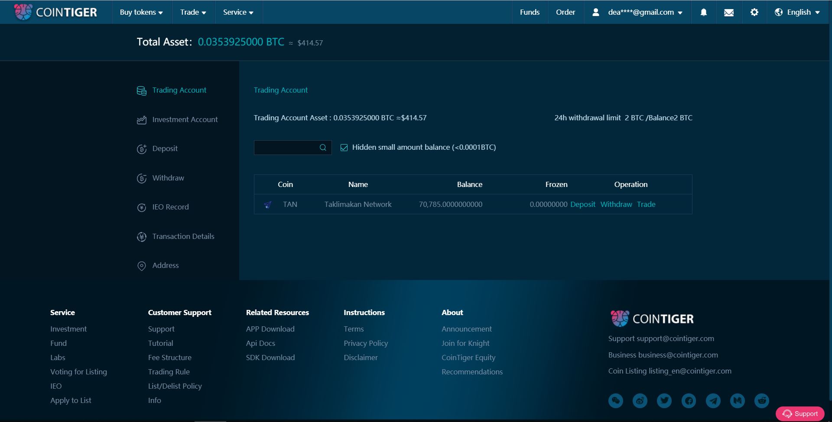
Task: Click Trade link in TAN row
Action: [x=646, y=204]
